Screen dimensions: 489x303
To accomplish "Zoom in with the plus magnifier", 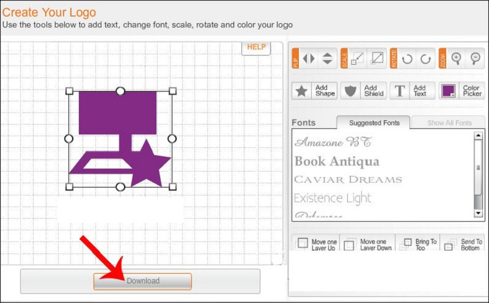I will [456, 58].
